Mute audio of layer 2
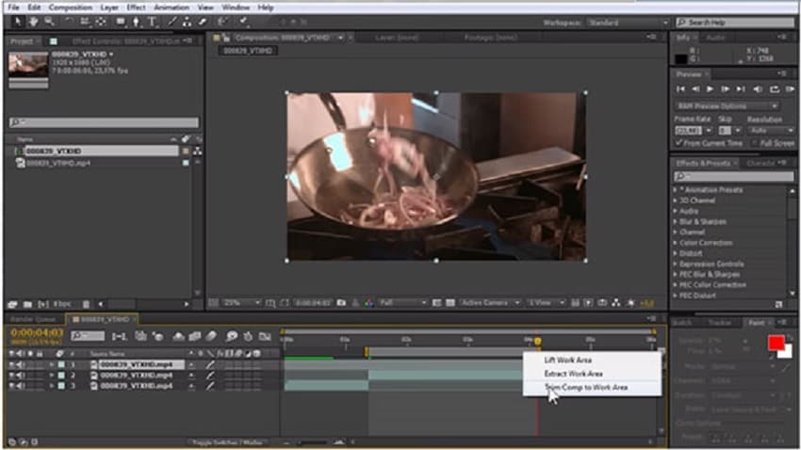801x450 pixels. [21, 376]
